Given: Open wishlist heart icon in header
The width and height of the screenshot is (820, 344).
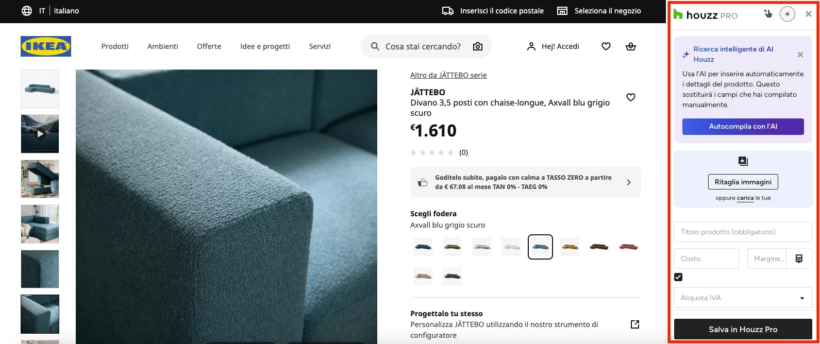Looking at the screenshot, I should click(606, 46).
